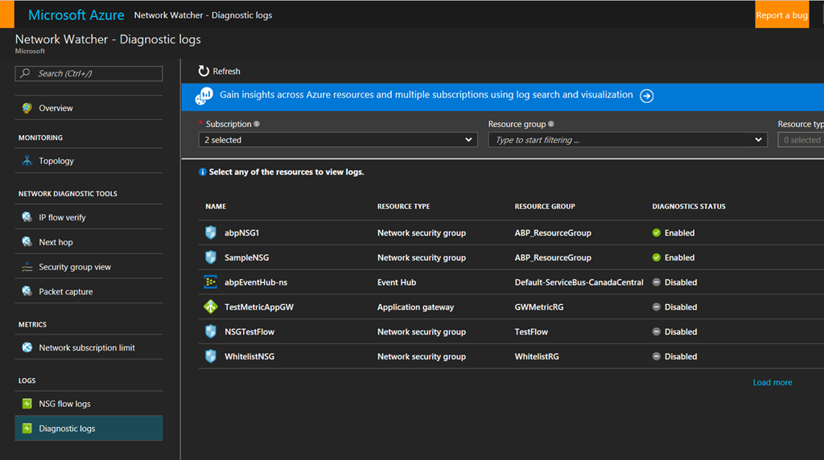The width and height of the screenshot is (824, 460).
Task: Open Security group view menu item
Action: tap(89, 267)
